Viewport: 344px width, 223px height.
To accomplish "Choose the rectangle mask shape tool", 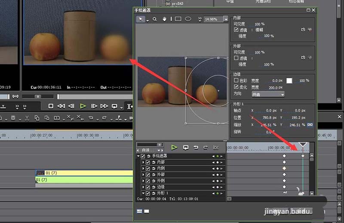I will pos(178,19).
